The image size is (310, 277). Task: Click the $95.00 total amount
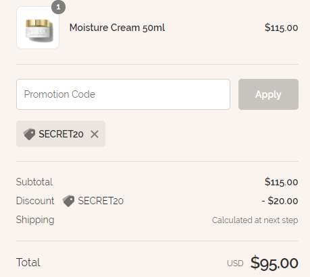coord(274,263)
